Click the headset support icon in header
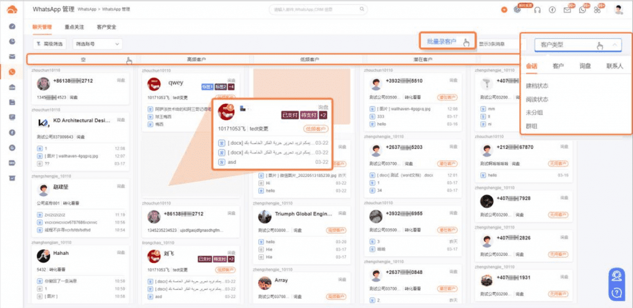This screenshot has height=308, width=633. tap(537, 9)
